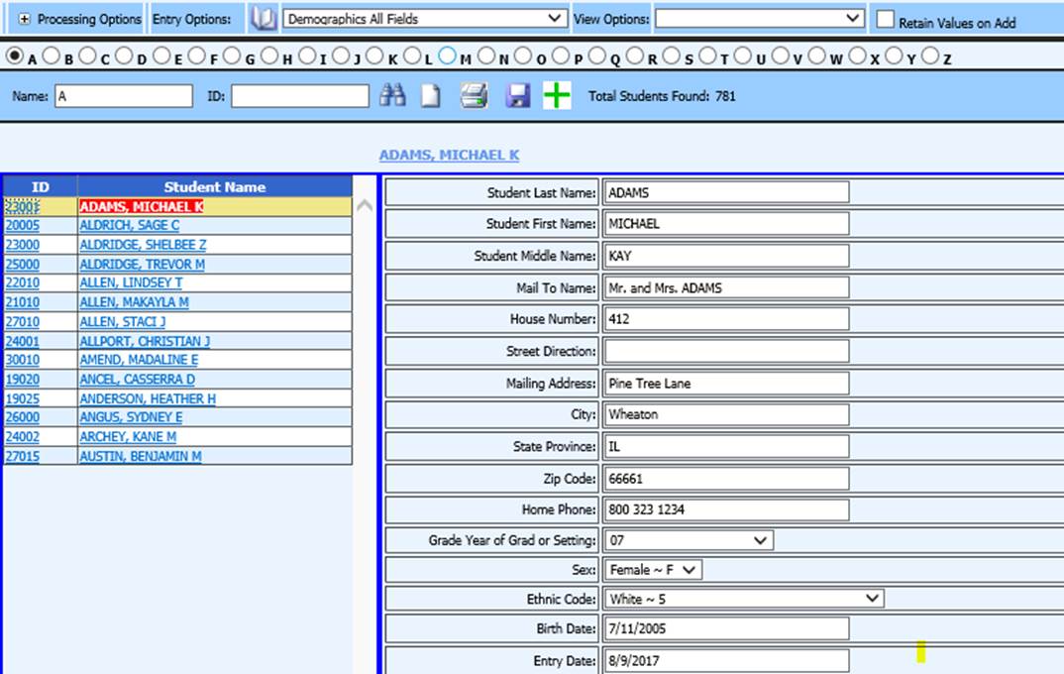Screen dimensions: 1064x674
Task: Click the floppy disk save icon
Action: point(518,96)
